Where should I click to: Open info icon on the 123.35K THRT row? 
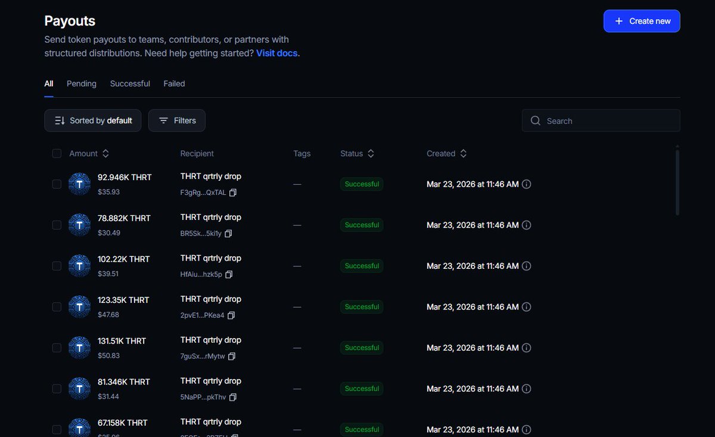[x=526, y=307]
